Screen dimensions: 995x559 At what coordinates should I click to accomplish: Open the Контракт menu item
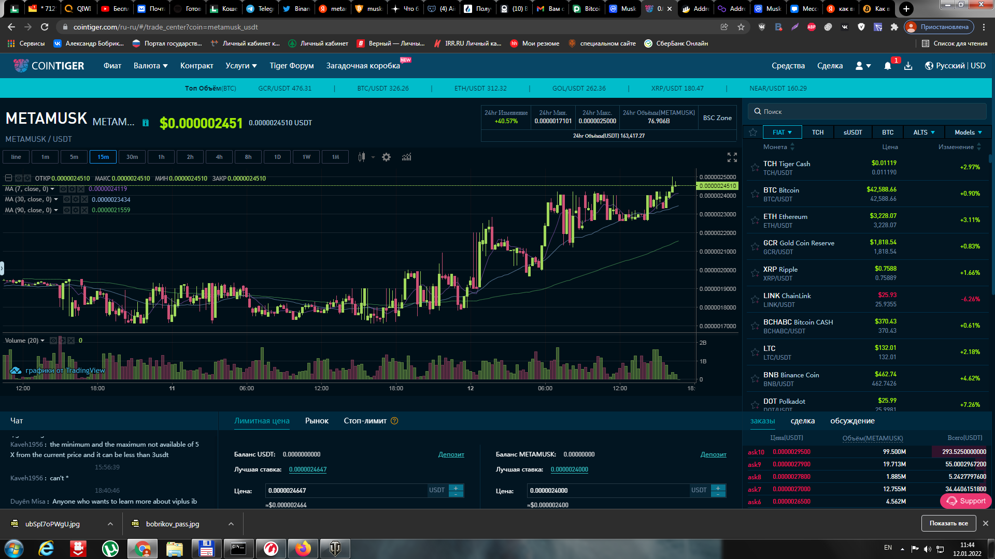pyautogui.click(x=197, y=66)
